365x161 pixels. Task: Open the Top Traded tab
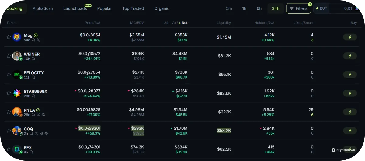click(133, 8)
